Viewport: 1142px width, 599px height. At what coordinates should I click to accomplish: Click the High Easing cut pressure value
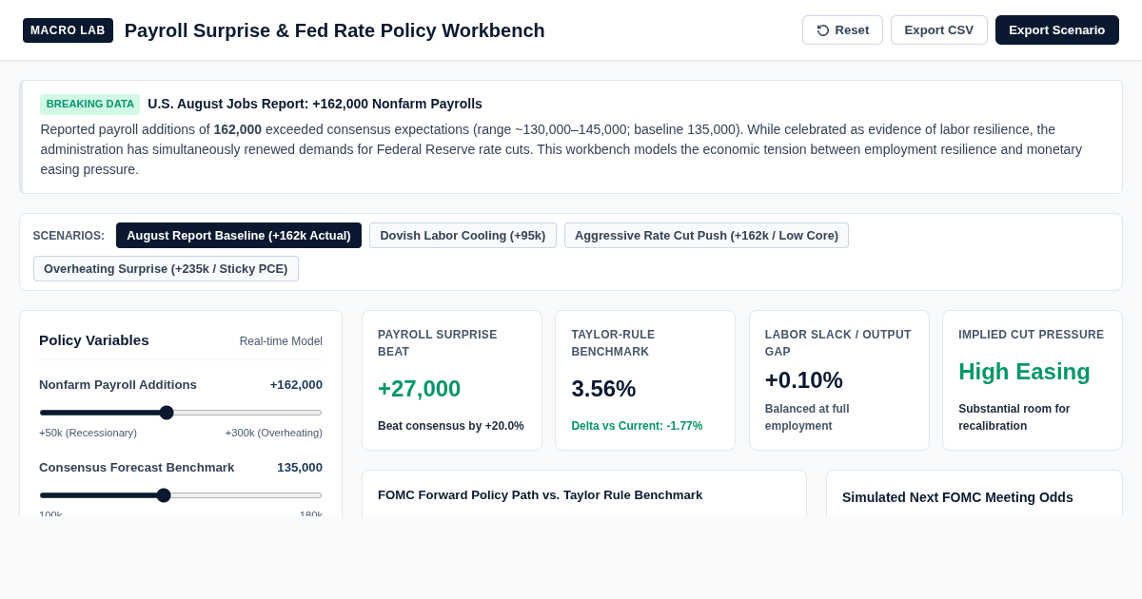(x=1024, y=372)
